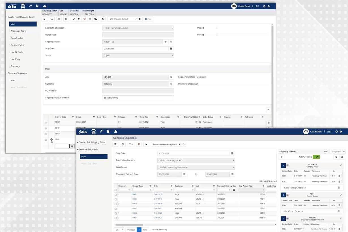Open Custom Fields in the sidebar
Viewport: 348px width, 232px height.
pyautogui.click(x=17, y=45)
